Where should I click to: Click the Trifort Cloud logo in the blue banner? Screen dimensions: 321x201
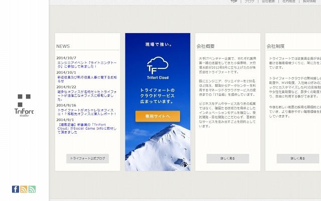pos(157,68)
